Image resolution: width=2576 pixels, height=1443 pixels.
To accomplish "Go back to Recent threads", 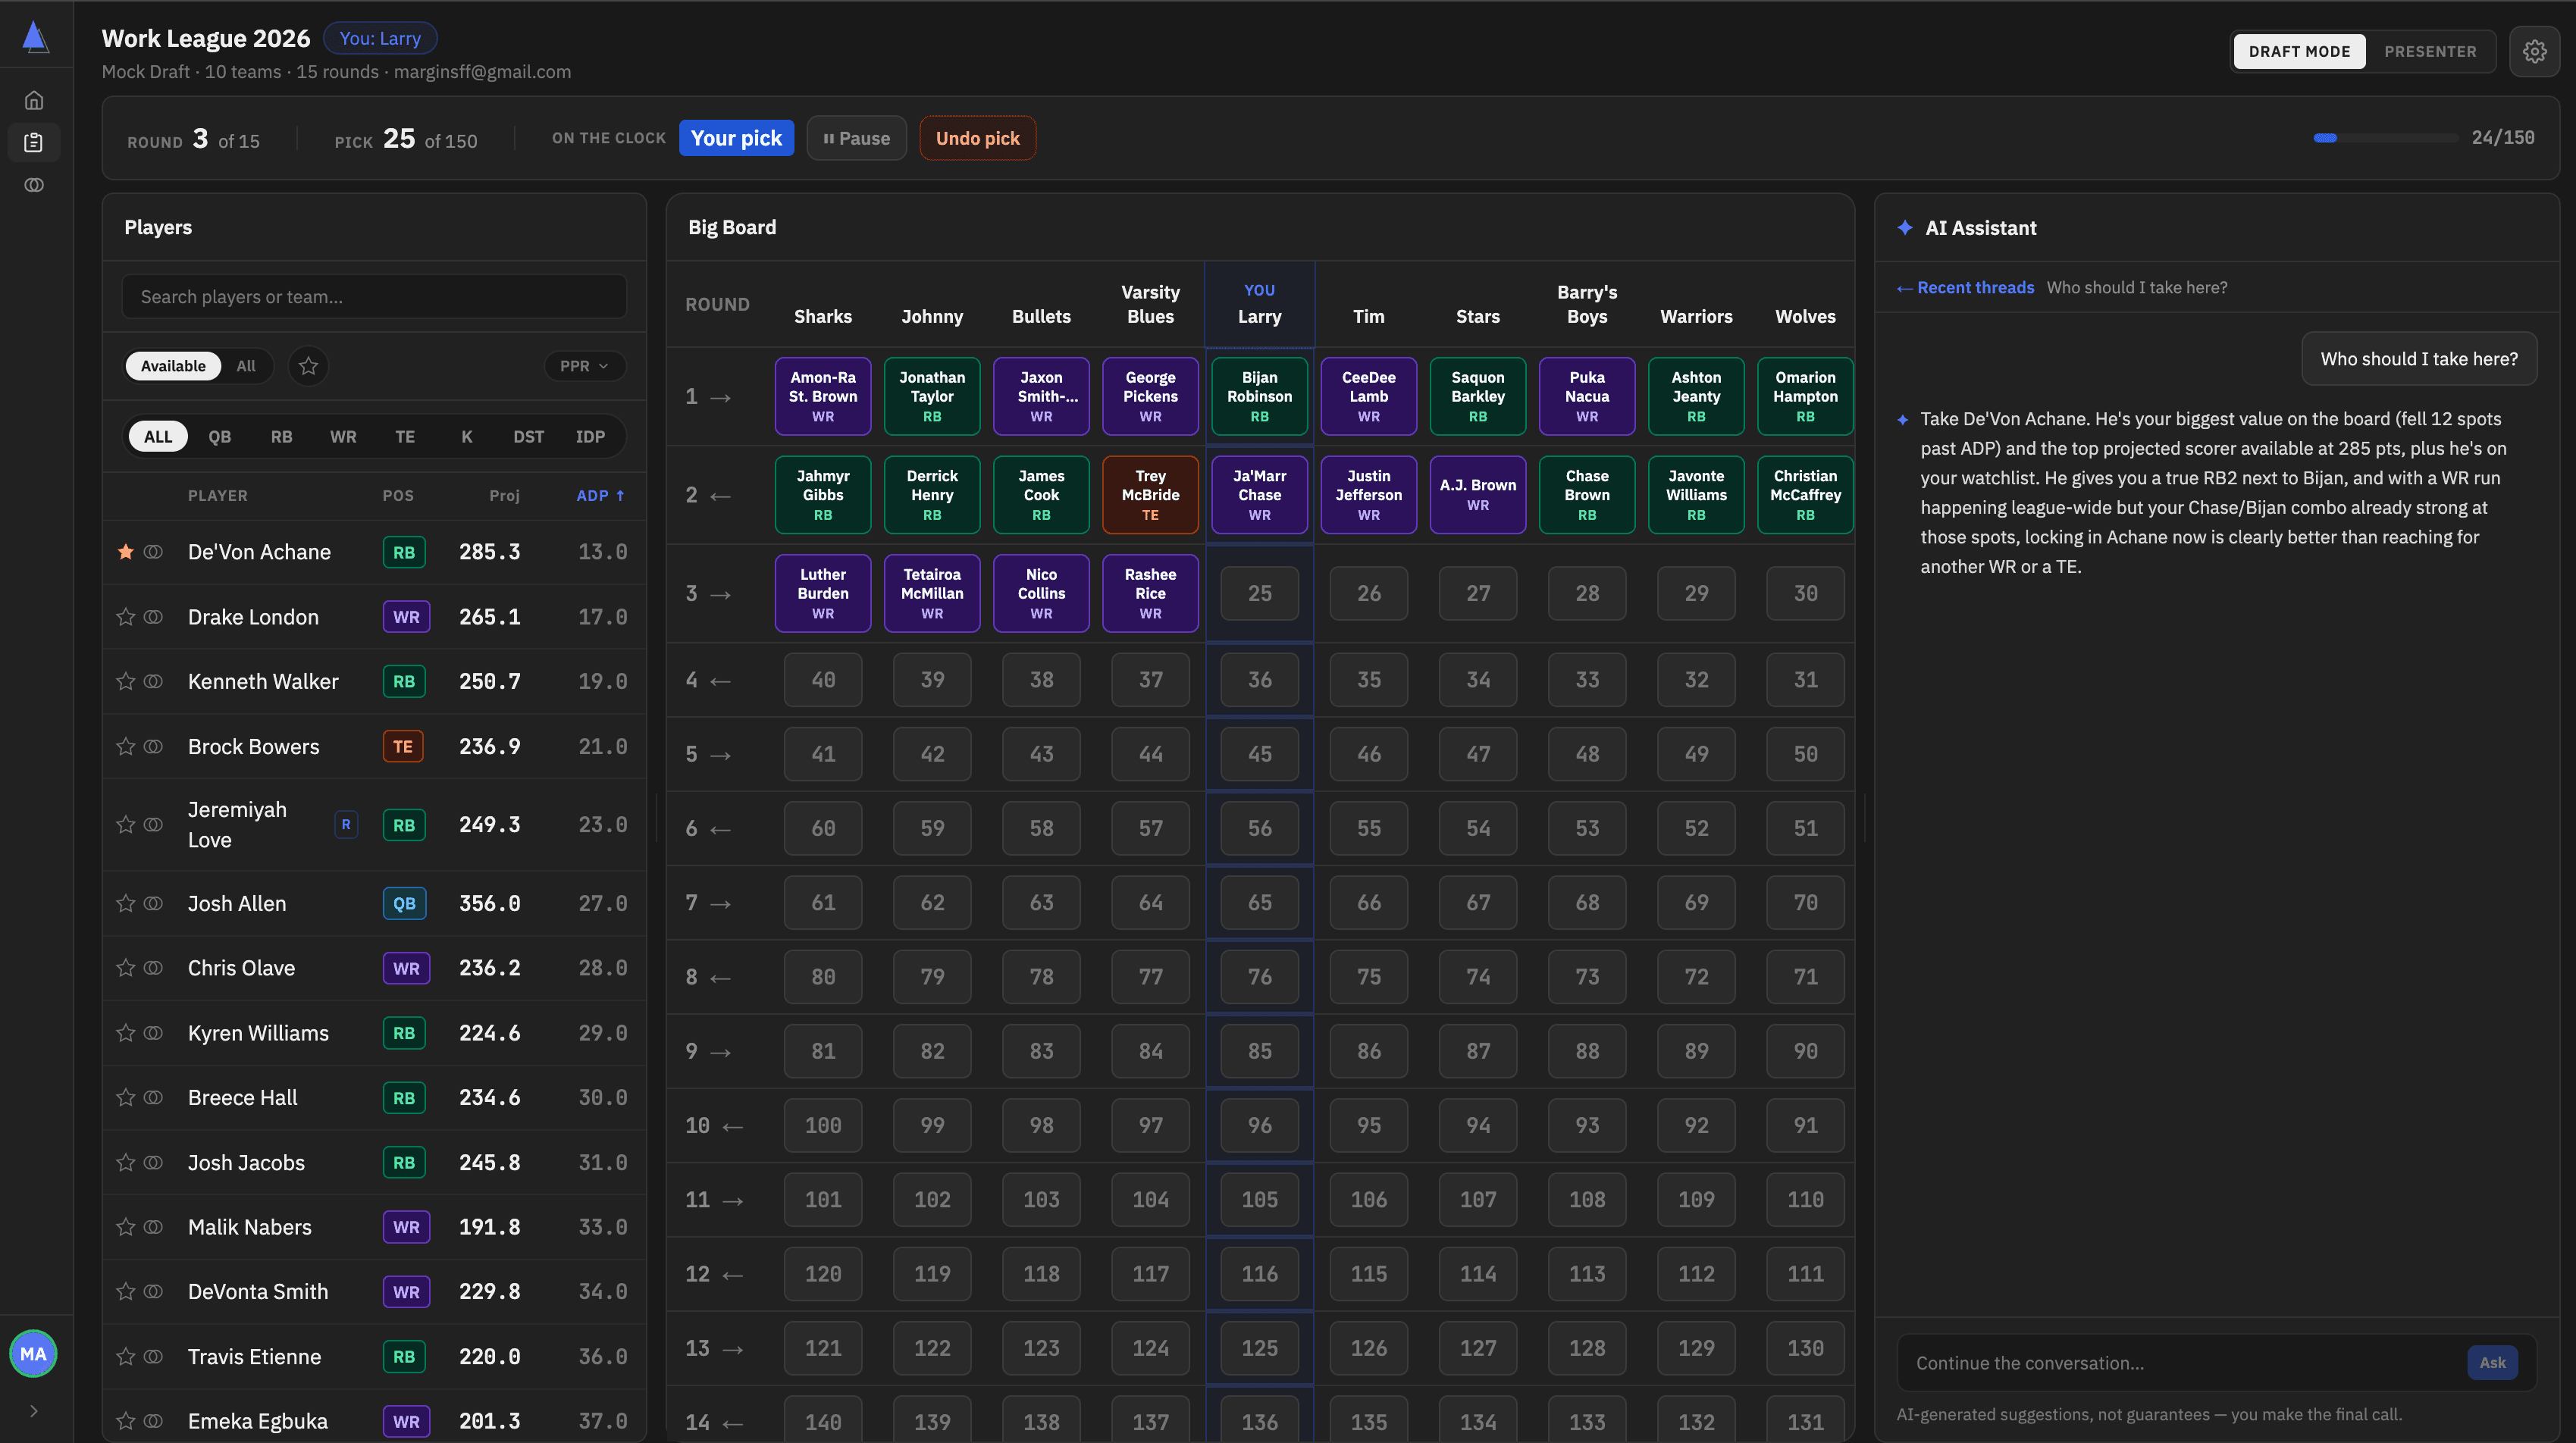I will point(1965,288).
